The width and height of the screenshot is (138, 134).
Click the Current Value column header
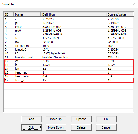coord(120,14)
